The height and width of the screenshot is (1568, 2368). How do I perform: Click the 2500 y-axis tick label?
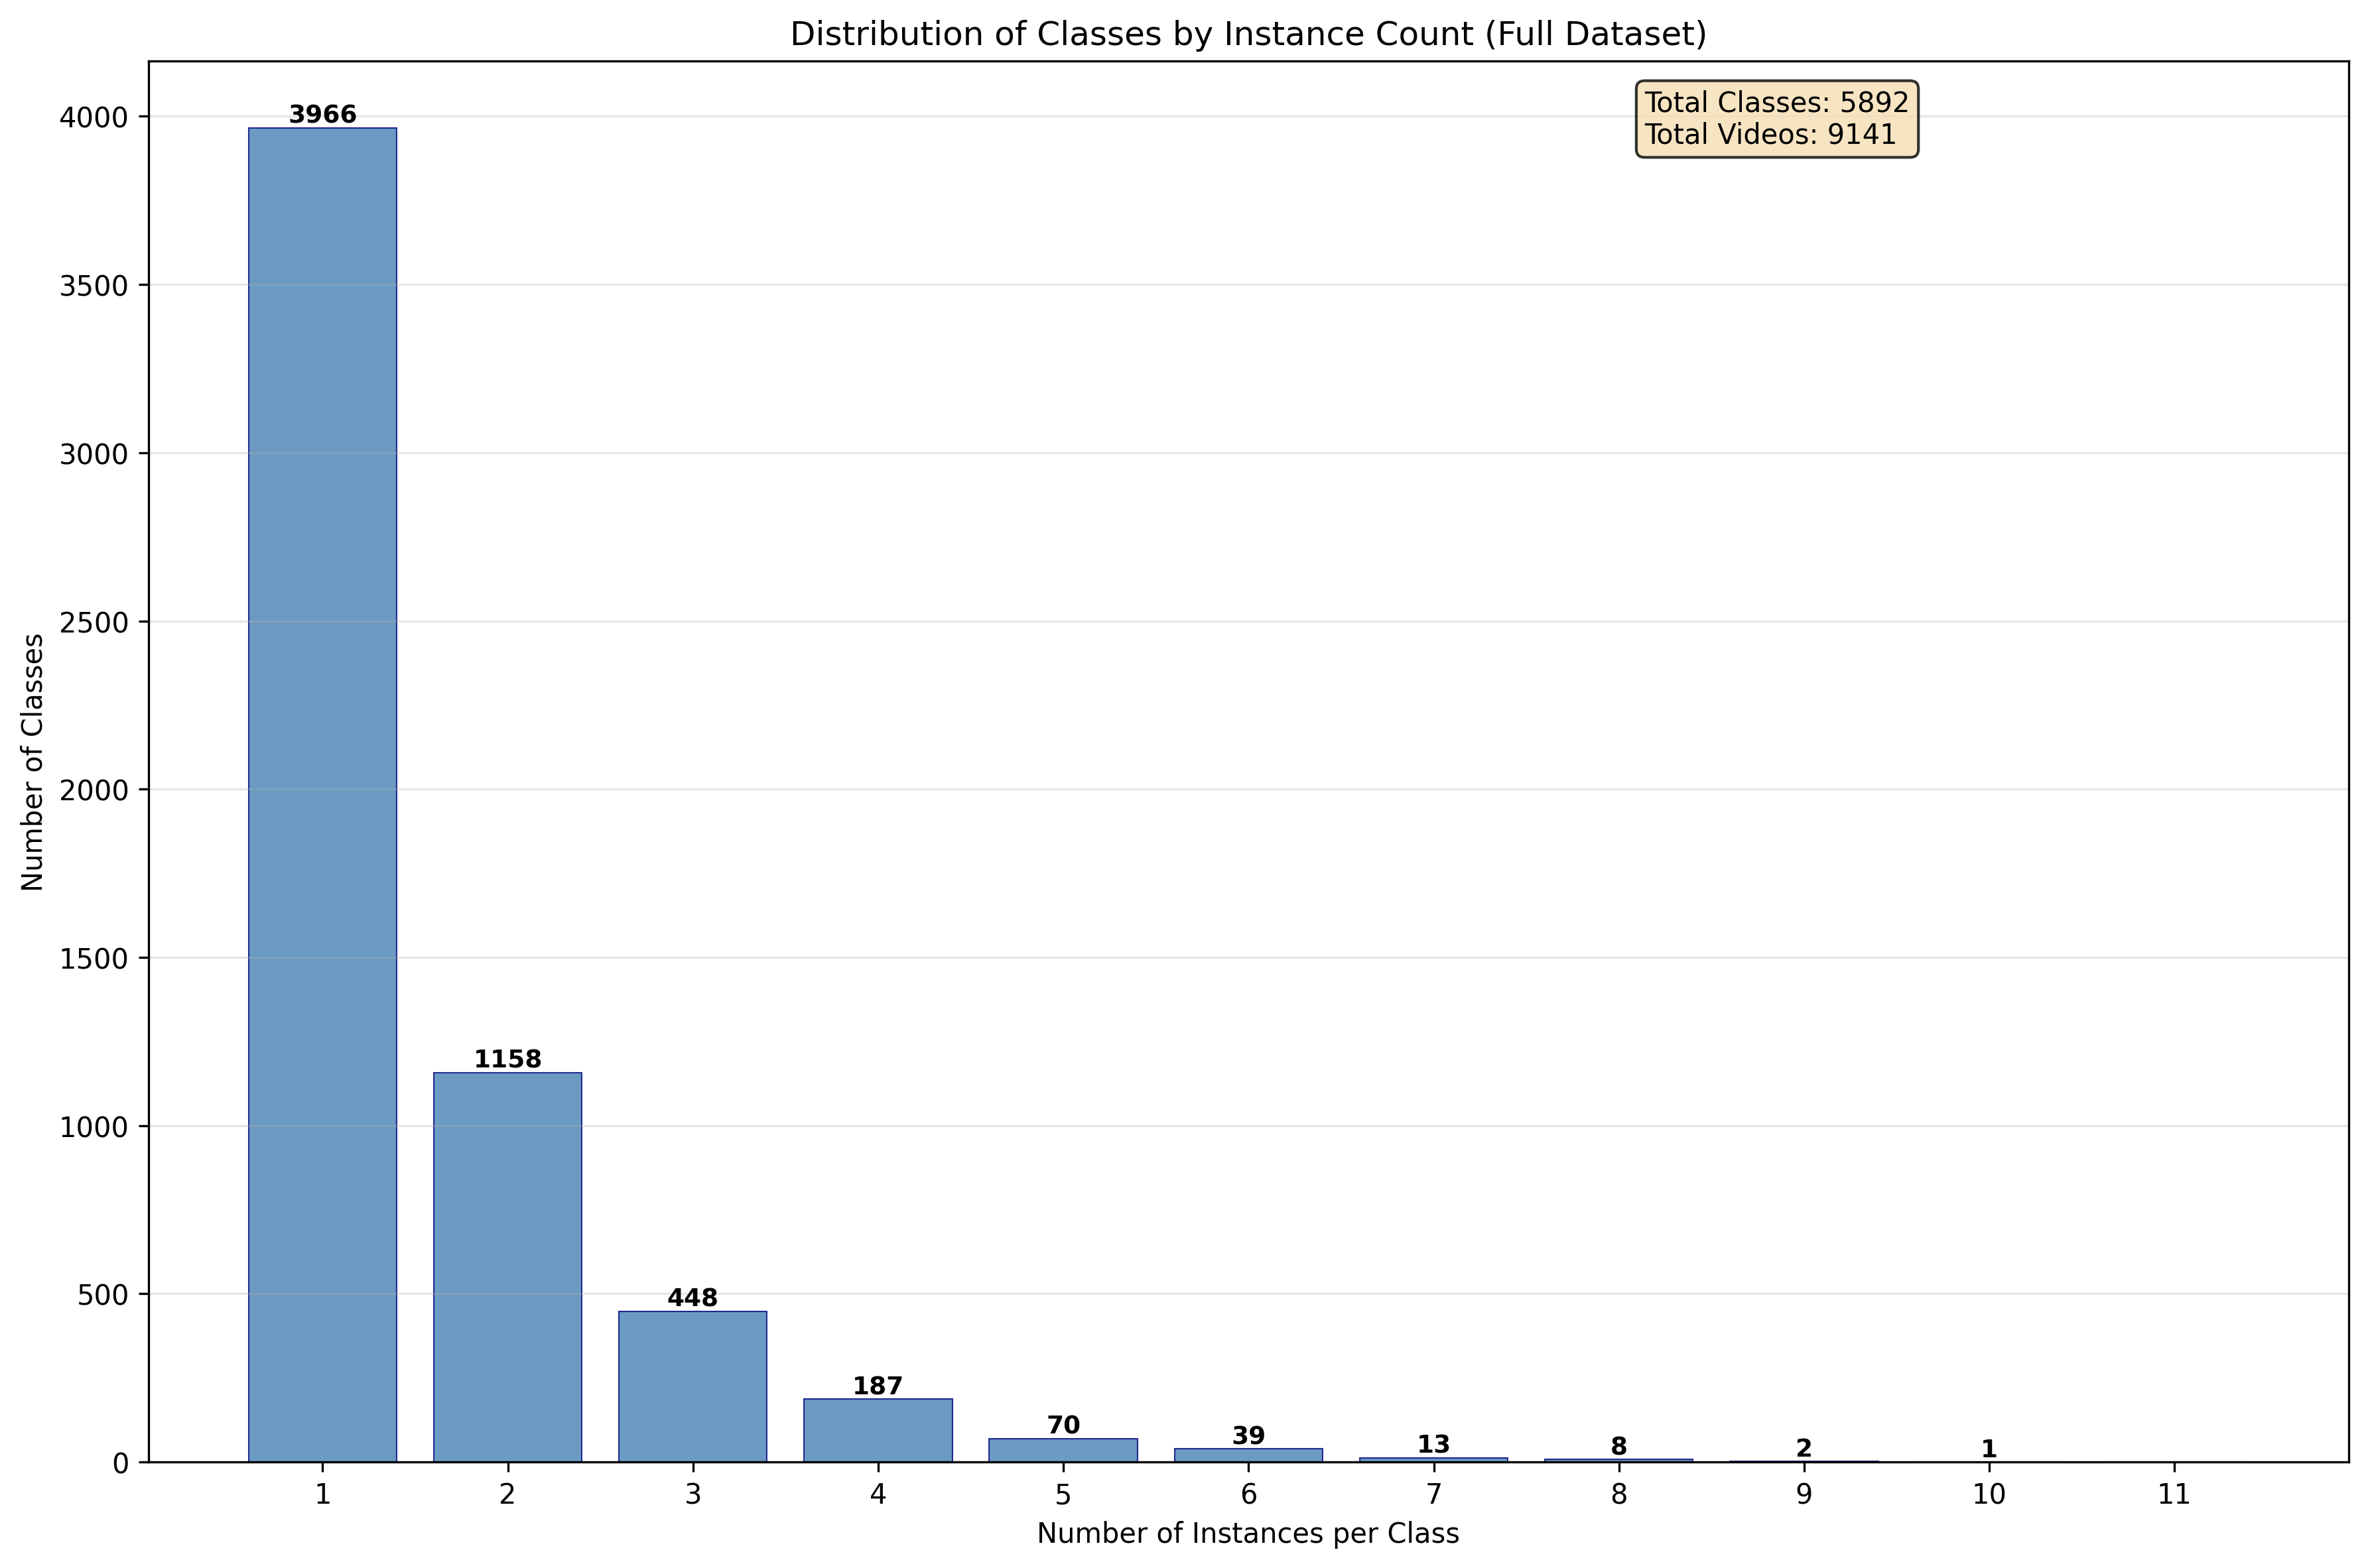pyautogui.click(x=94, y=622)
